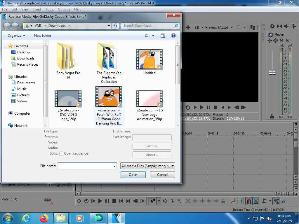Open the Overlays grid dropdown arrow
The image size is (299, 224).
pyautogui.click(x=245, y=27)
